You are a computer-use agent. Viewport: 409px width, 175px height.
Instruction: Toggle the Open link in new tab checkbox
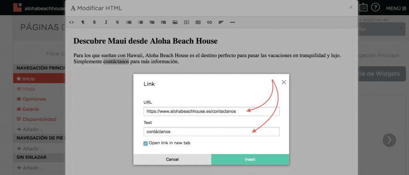pos(145,143)
